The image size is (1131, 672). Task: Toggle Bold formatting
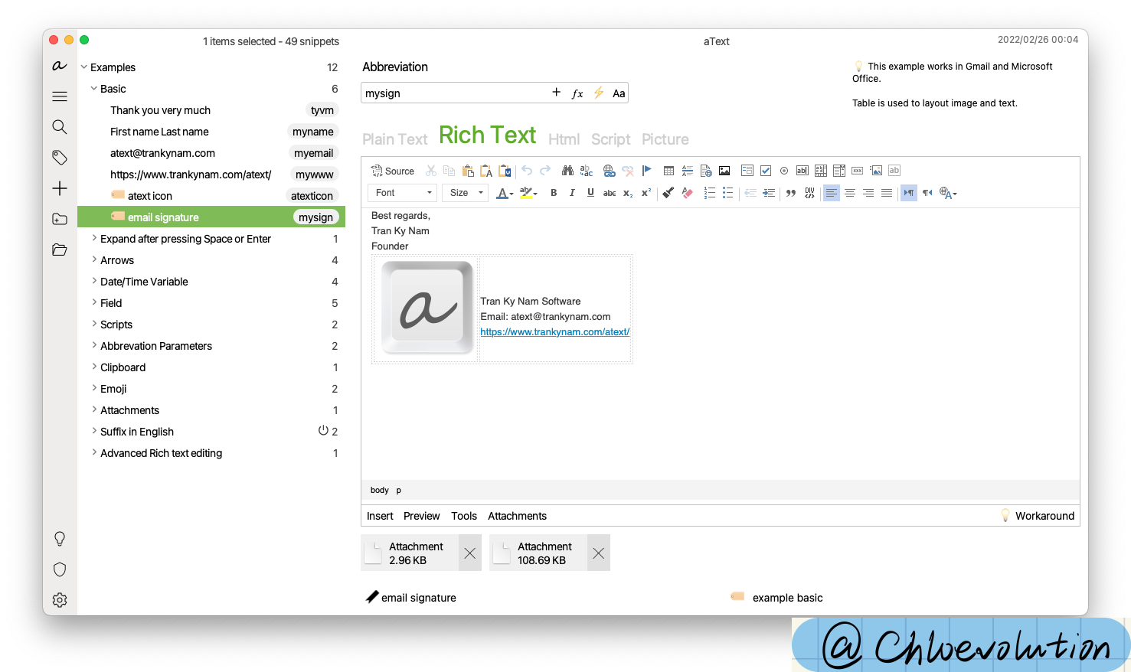click(554, 193)
